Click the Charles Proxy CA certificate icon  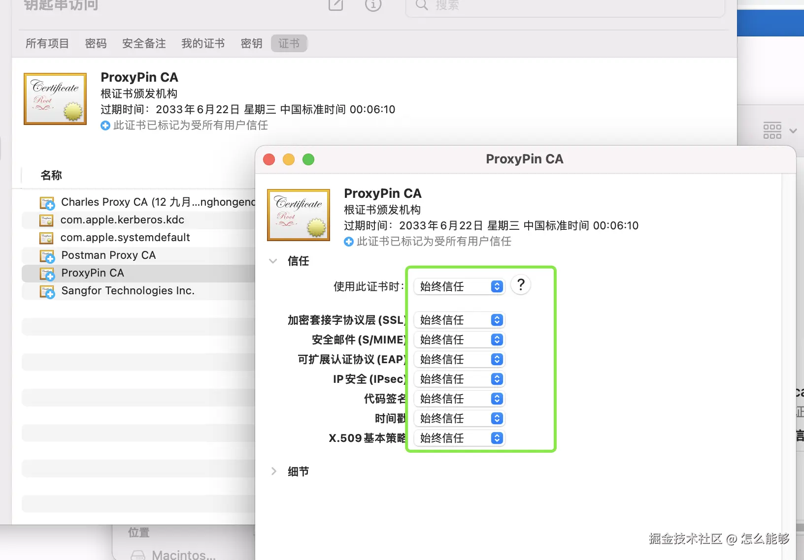(47, 203)
